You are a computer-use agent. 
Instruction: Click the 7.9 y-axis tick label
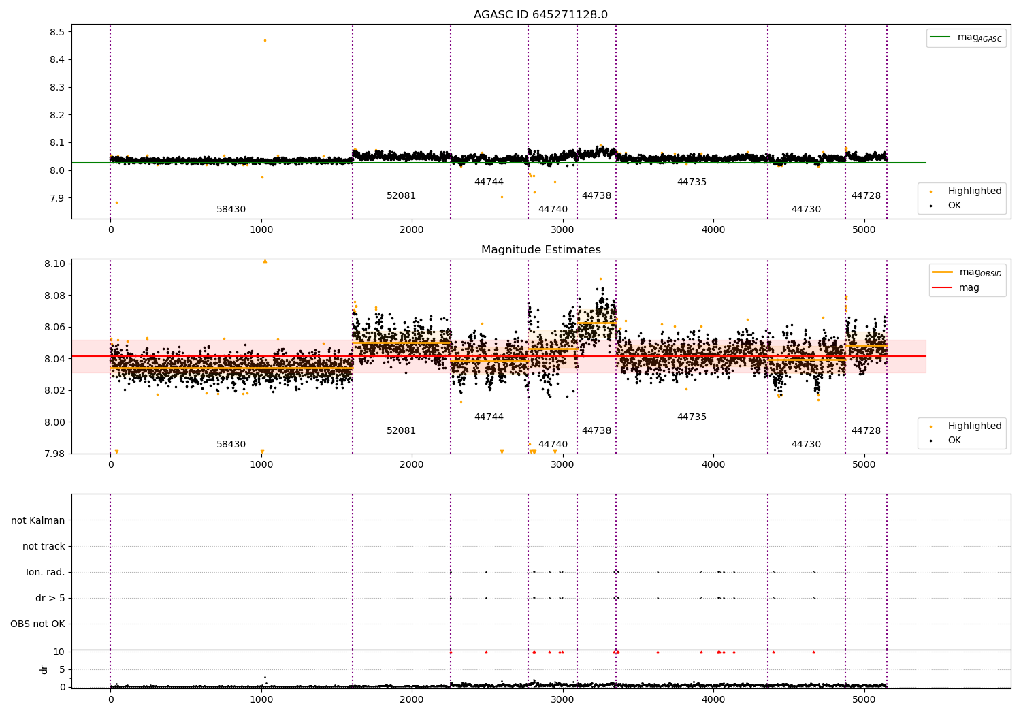coord(57,198)
